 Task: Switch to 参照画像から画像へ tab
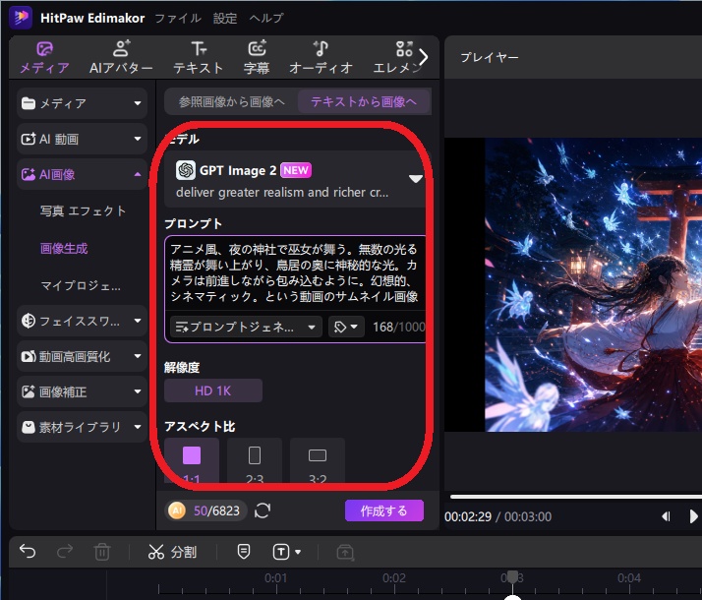coord(231,101)
